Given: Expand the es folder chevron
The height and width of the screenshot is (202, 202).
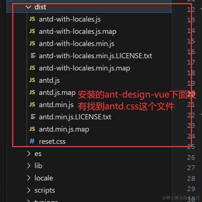Looking at the screenshot, I should [x=29, y=154].
